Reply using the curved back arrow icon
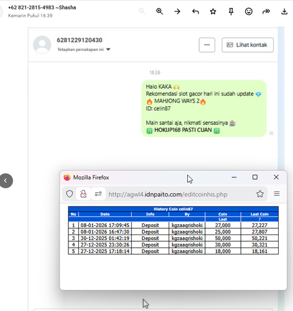Screen dimensions: 293x311 coord(195,11)
